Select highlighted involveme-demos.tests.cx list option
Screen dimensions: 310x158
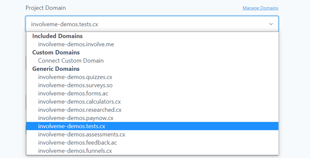[152, 126]
